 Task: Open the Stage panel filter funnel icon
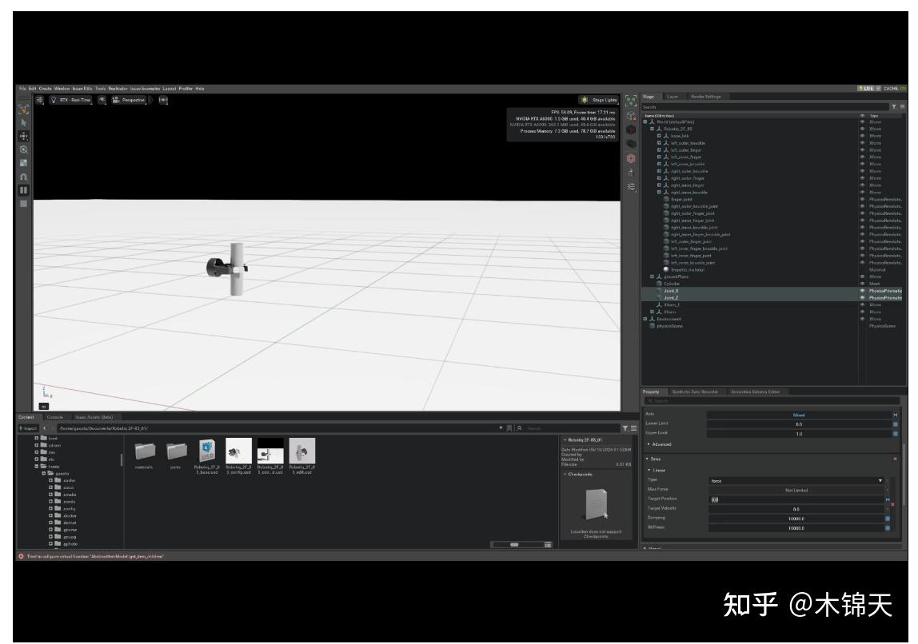893,105
